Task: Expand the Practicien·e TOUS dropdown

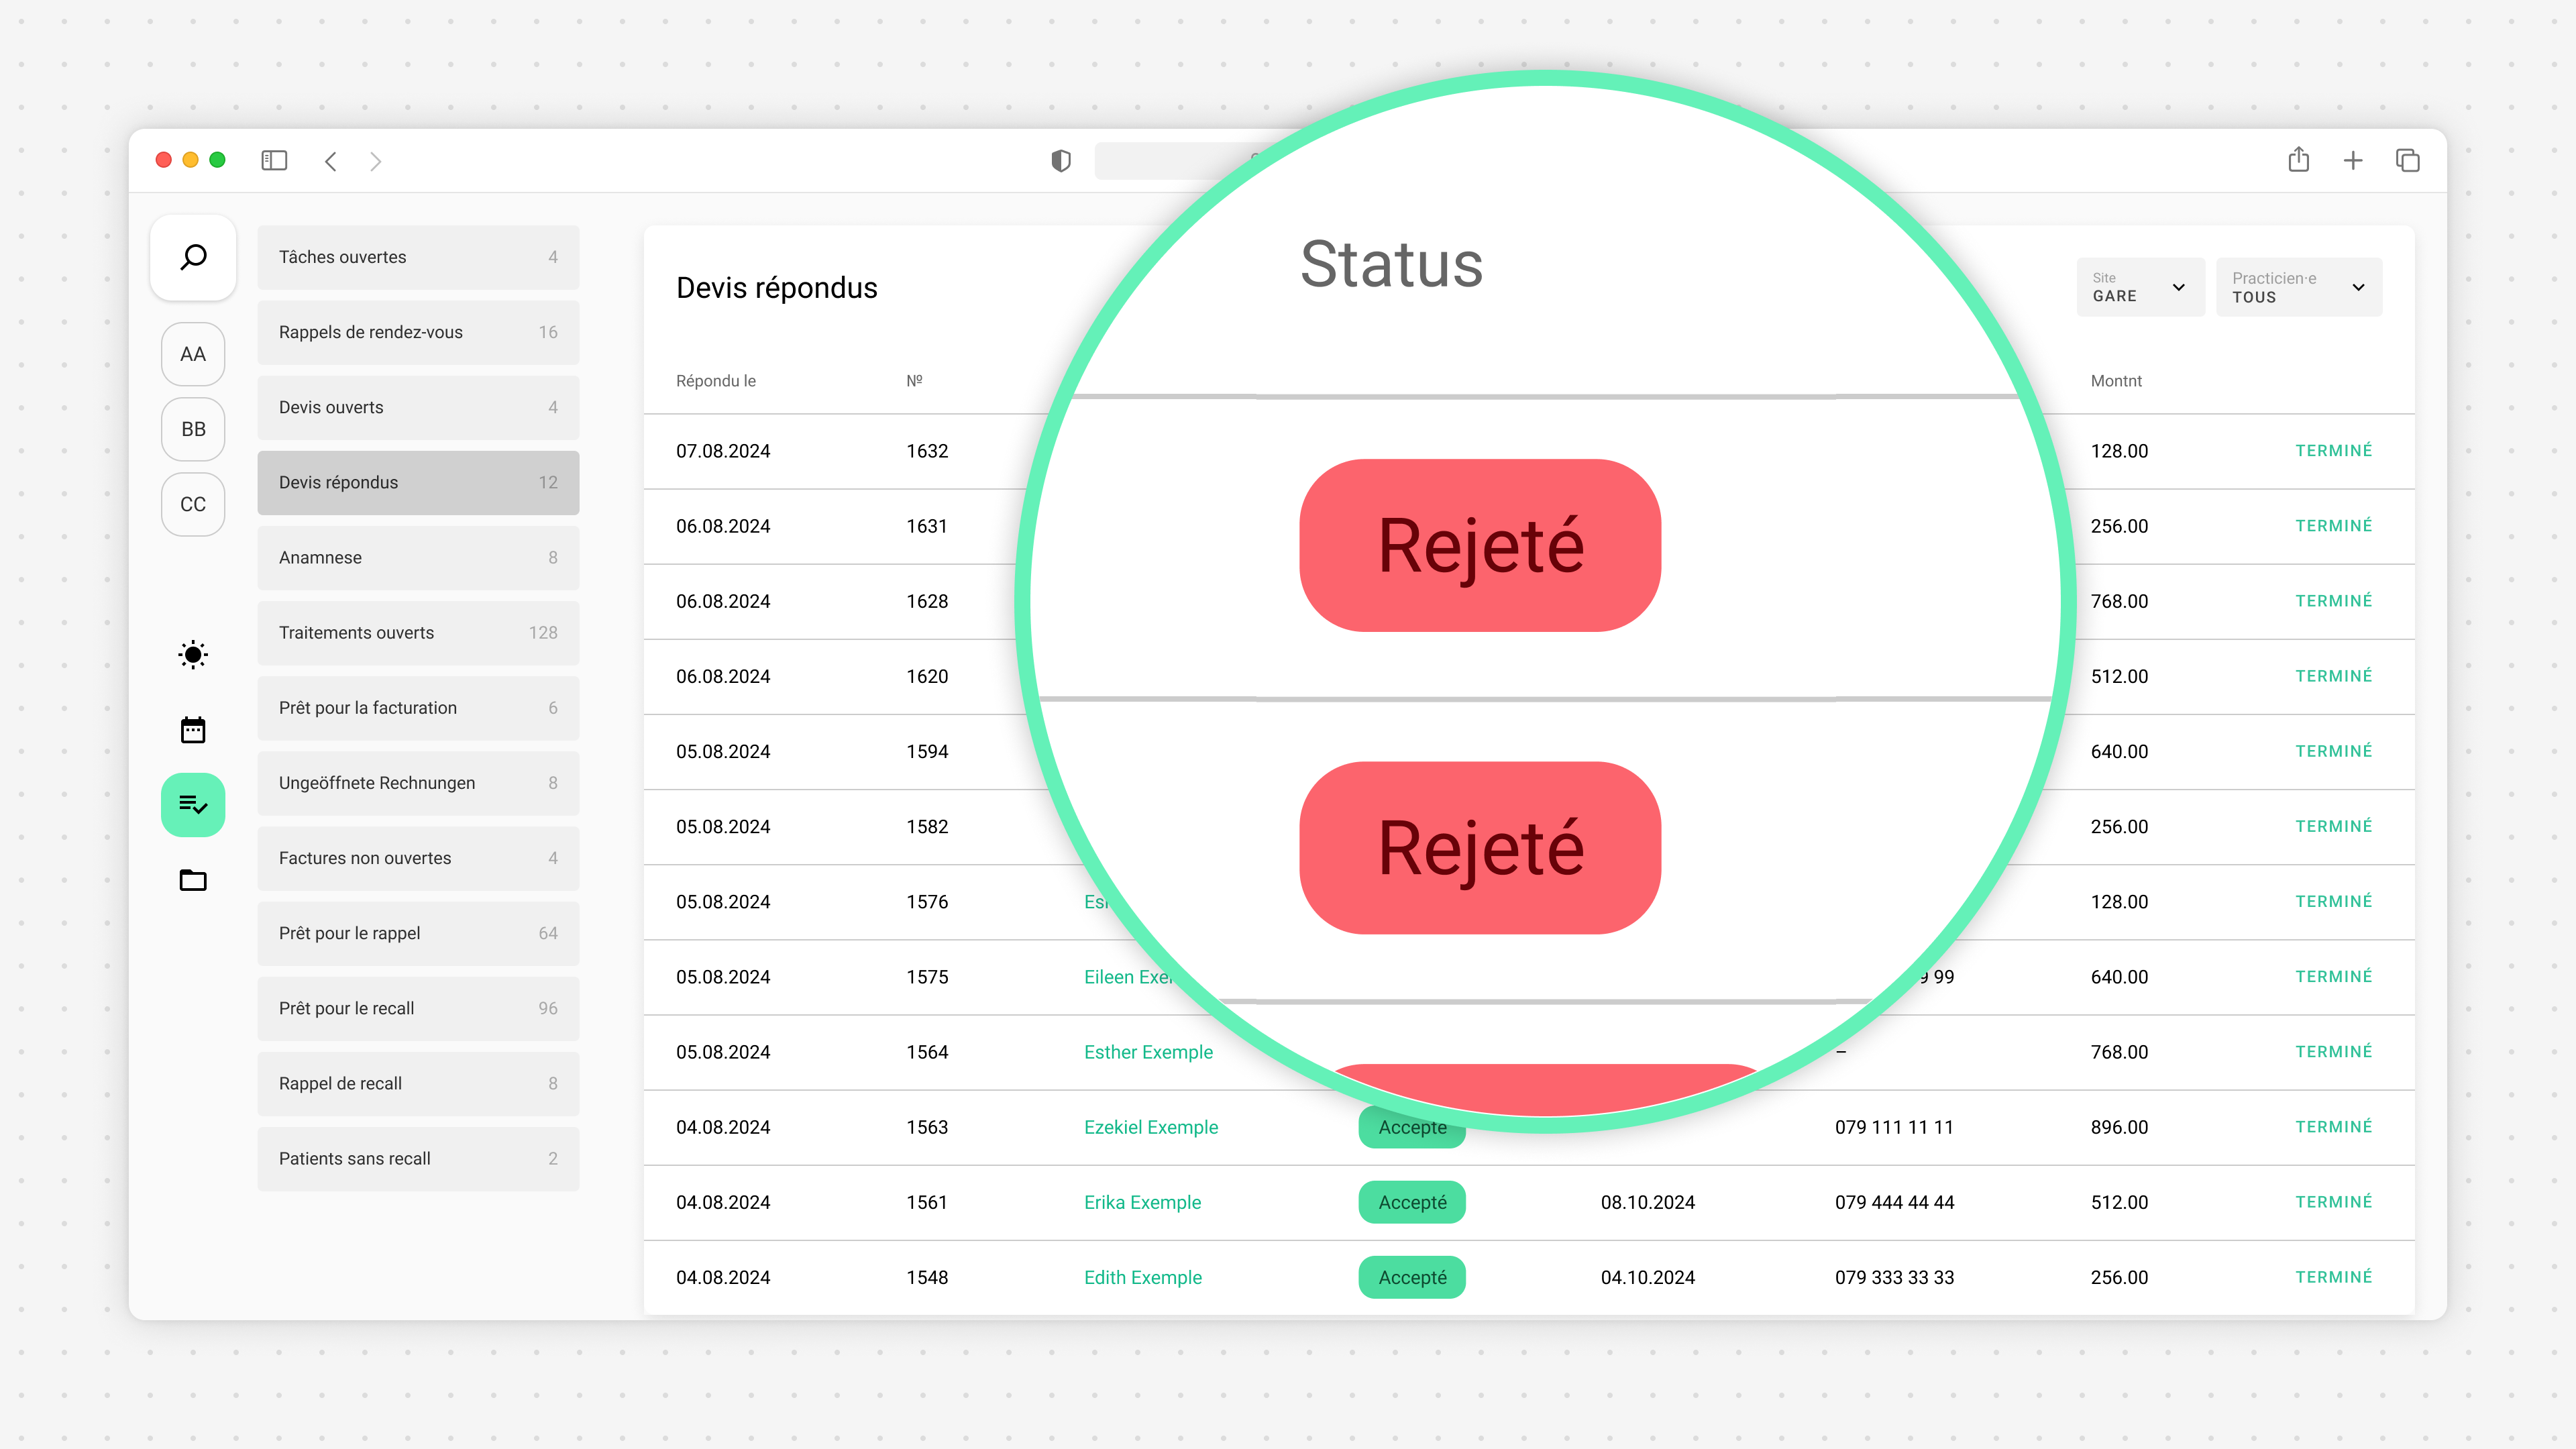Action: (x=2298, y=287)
